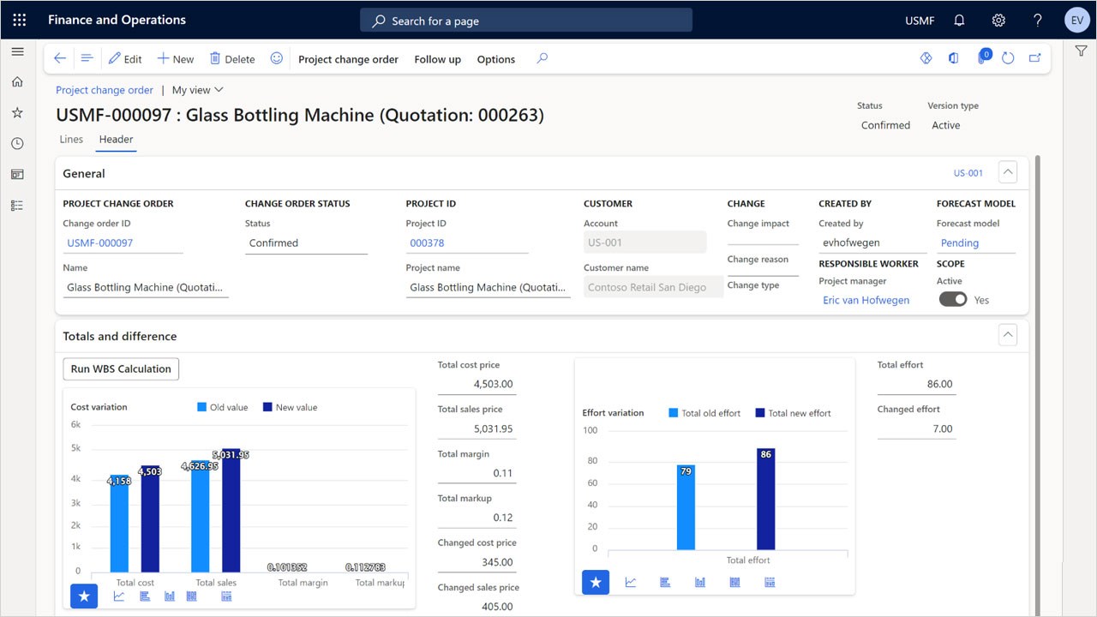Toggle Total new effort legend series
Image resolution: width=1097 pixels, height=617 pixels.
coord(793,413)
